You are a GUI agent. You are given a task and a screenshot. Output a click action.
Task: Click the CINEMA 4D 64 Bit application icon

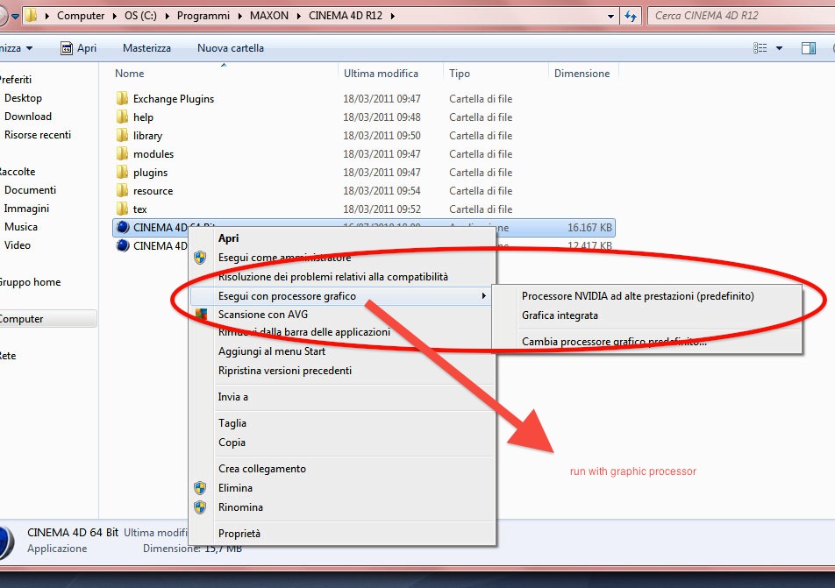[x=123, y=227]
